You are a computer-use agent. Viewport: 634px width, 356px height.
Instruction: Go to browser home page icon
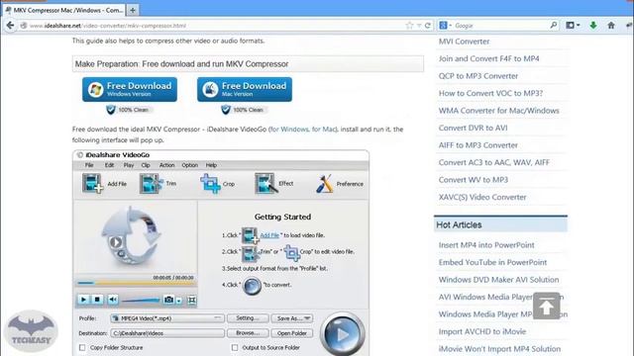[611, 26]
